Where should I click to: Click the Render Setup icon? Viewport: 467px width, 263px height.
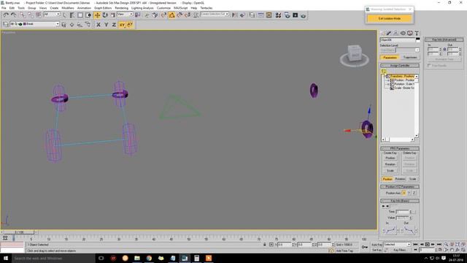pos(287,15)
